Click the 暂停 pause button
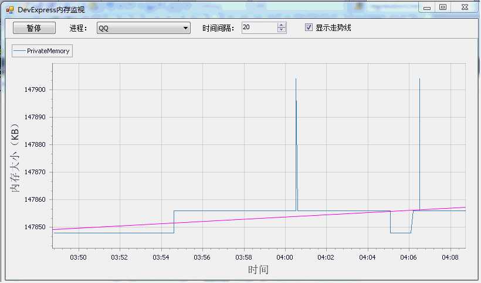The image size is (481, 283). pyautogui.click(x=34, y=28)
